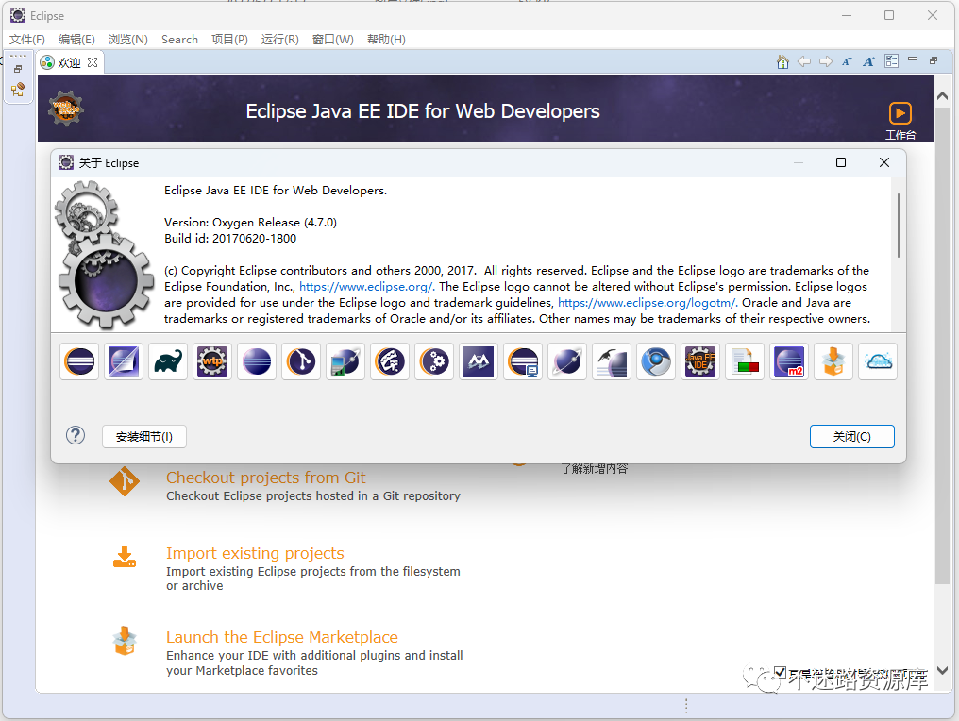Close the 关于 Eclipse dialog with X

click(x=884, y=162)
